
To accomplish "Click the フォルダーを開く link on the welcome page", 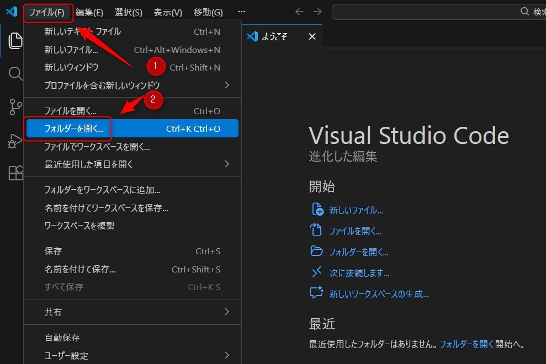I will pyautogui.click(x=358, y=251).
